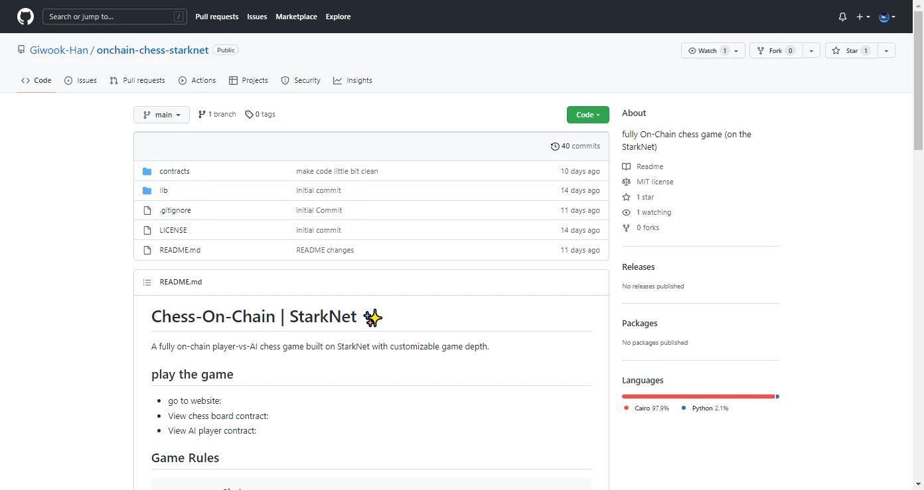924x490 pixels.
Task: Open the user avatar menu
Action: pos(887,17)
